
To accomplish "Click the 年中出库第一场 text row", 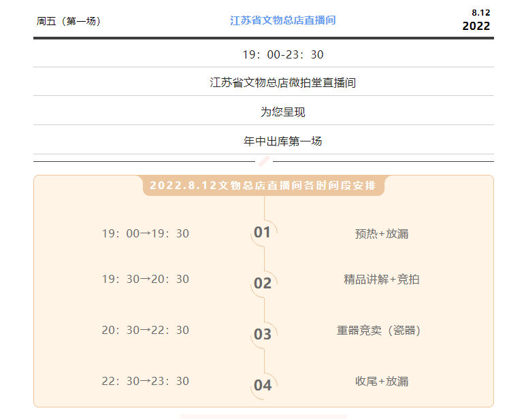I will point(282,141).
